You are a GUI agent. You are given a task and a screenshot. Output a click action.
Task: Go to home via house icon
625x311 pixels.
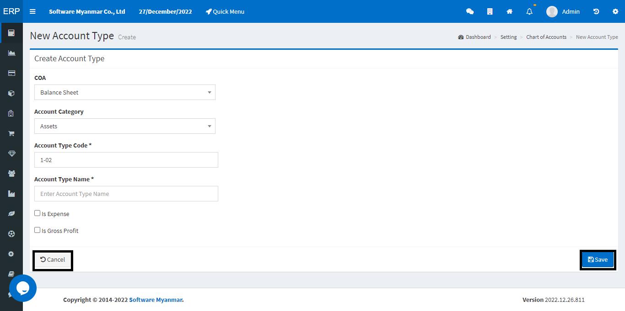(x=509, y=11)
